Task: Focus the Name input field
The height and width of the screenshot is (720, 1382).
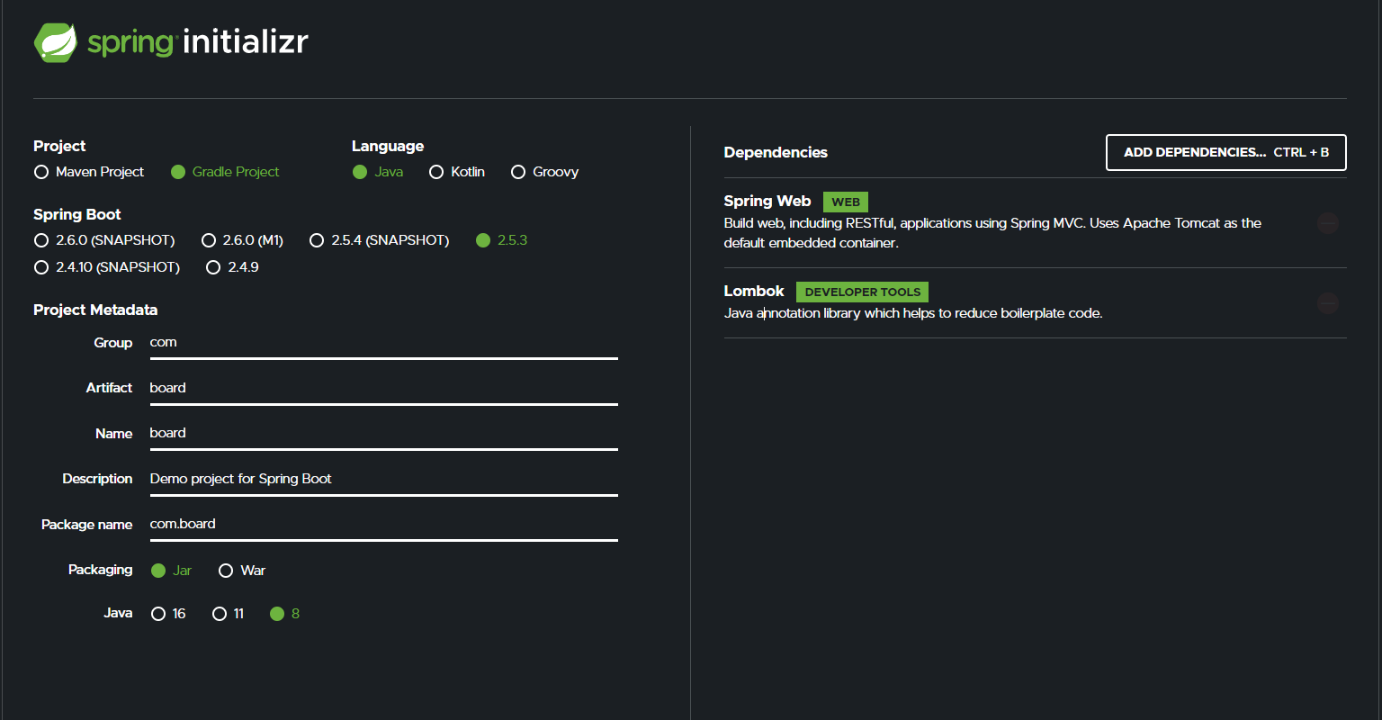Action: coord(383,433)
